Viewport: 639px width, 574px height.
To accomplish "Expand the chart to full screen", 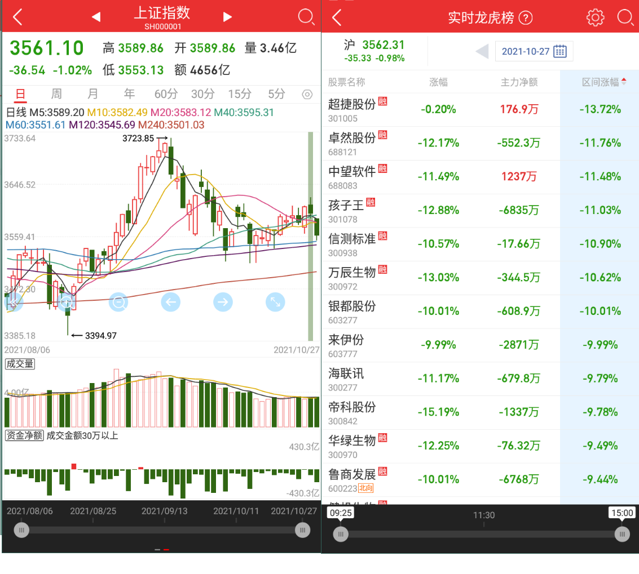I will pos(275,302).
